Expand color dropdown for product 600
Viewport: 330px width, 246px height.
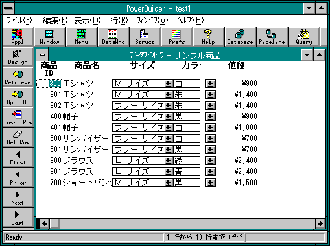pyautogui.click(x=210, y=161)
